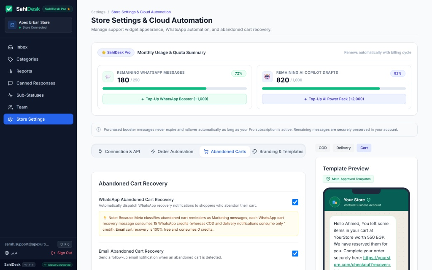Click the 82% remaining badge
432x270 pixels.
[397, 73]
